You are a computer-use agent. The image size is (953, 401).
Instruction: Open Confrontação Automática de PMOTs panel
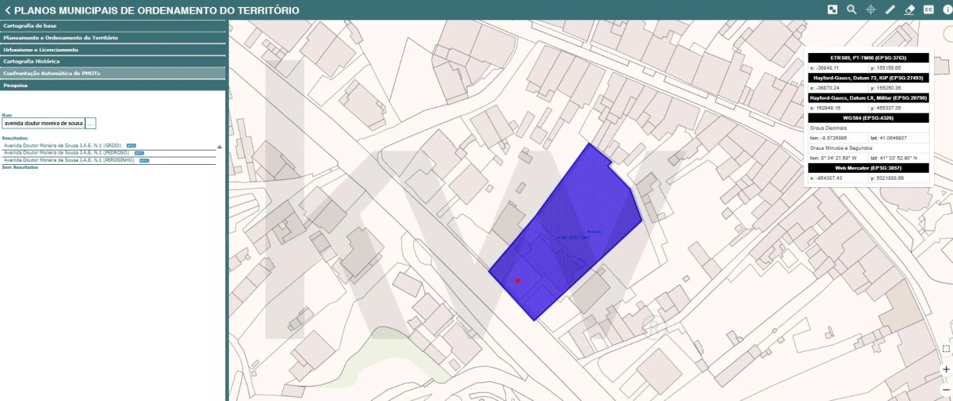(113, 73)
